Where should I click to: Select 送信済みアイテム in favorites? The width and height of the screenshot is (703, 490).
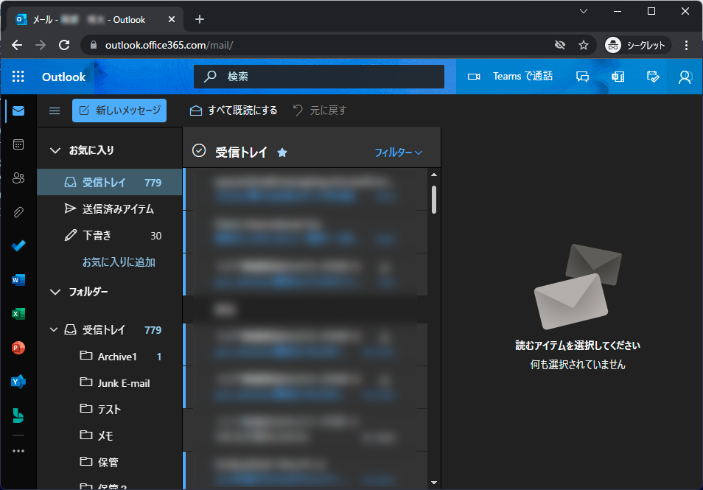point(118,209)
